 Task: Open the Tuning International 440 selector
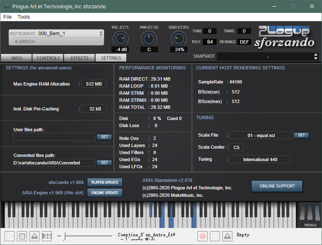[260, 159]
